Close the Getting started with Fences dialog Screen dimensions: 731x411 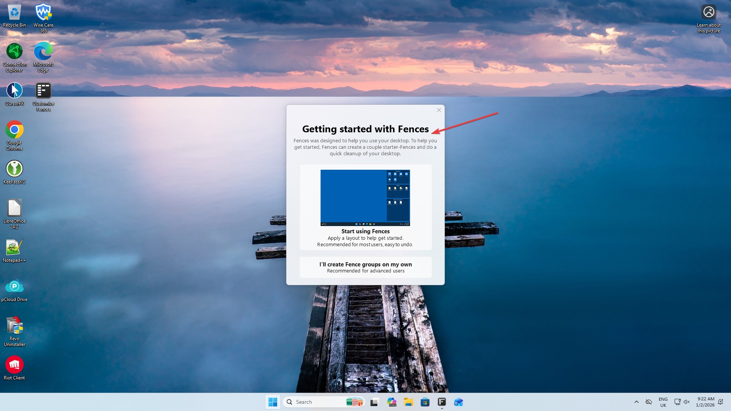coord(439,110)
